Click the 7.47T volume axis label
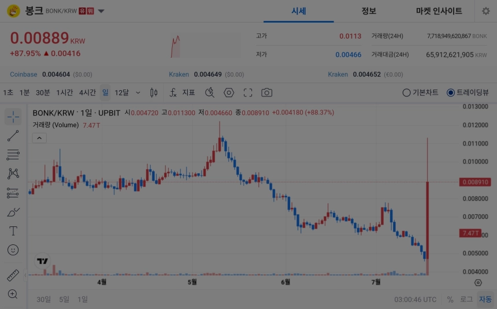Screen dimensions: 497x309 click(470, 233)
